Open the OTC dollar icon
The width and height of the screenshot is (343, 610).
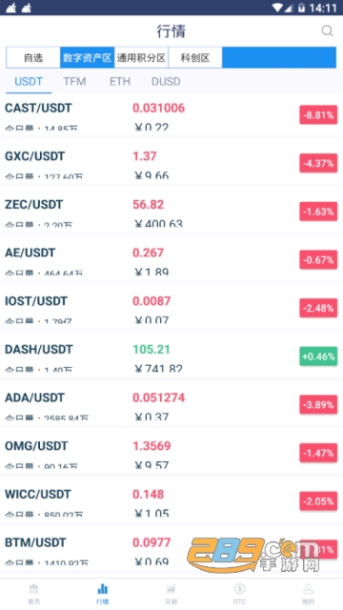click(x=239, y=589)
